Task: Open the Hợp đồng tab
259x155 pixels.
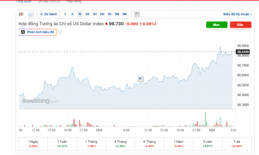Action: coord(74,1)
